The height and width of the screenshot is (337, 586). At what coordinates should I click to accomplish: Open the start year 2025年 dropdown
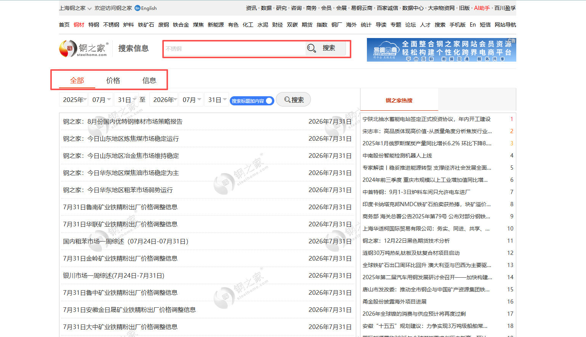[74, 100]
